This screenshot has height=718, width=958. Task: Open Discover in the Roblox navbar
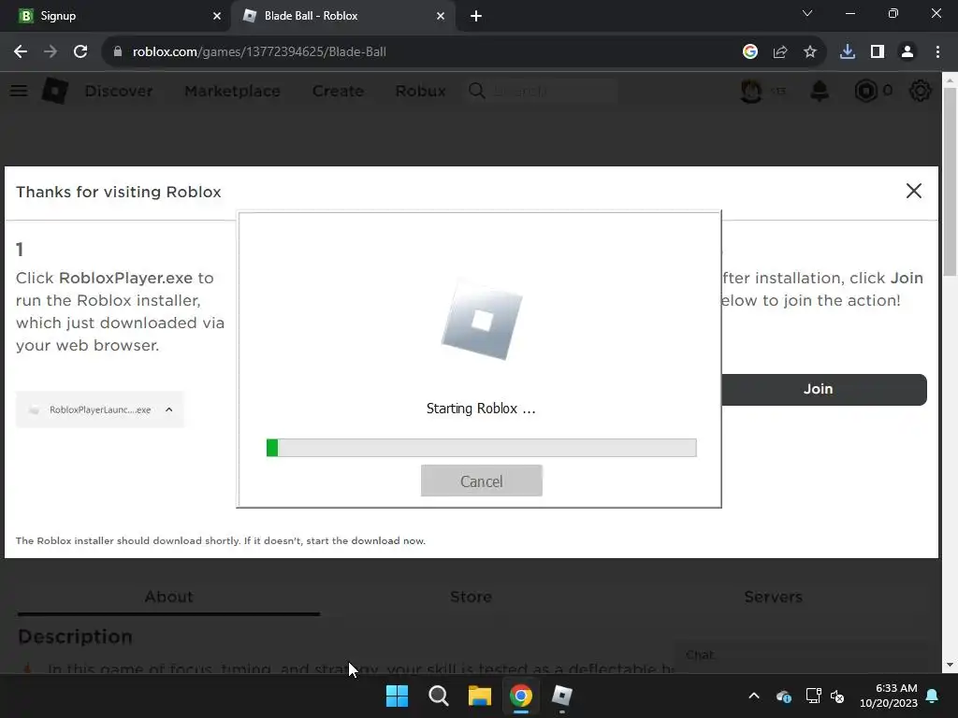pos(119,91)
